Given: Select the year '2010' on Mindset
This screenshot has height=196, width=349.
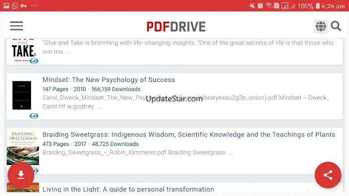Looking at the screenshot, I should (80, 89).
